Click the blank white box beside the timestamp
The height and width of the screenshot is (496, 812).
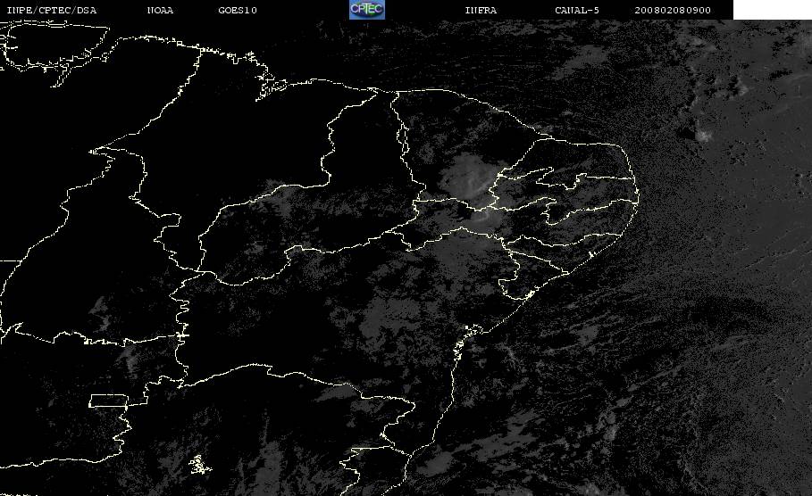point(772,9)
